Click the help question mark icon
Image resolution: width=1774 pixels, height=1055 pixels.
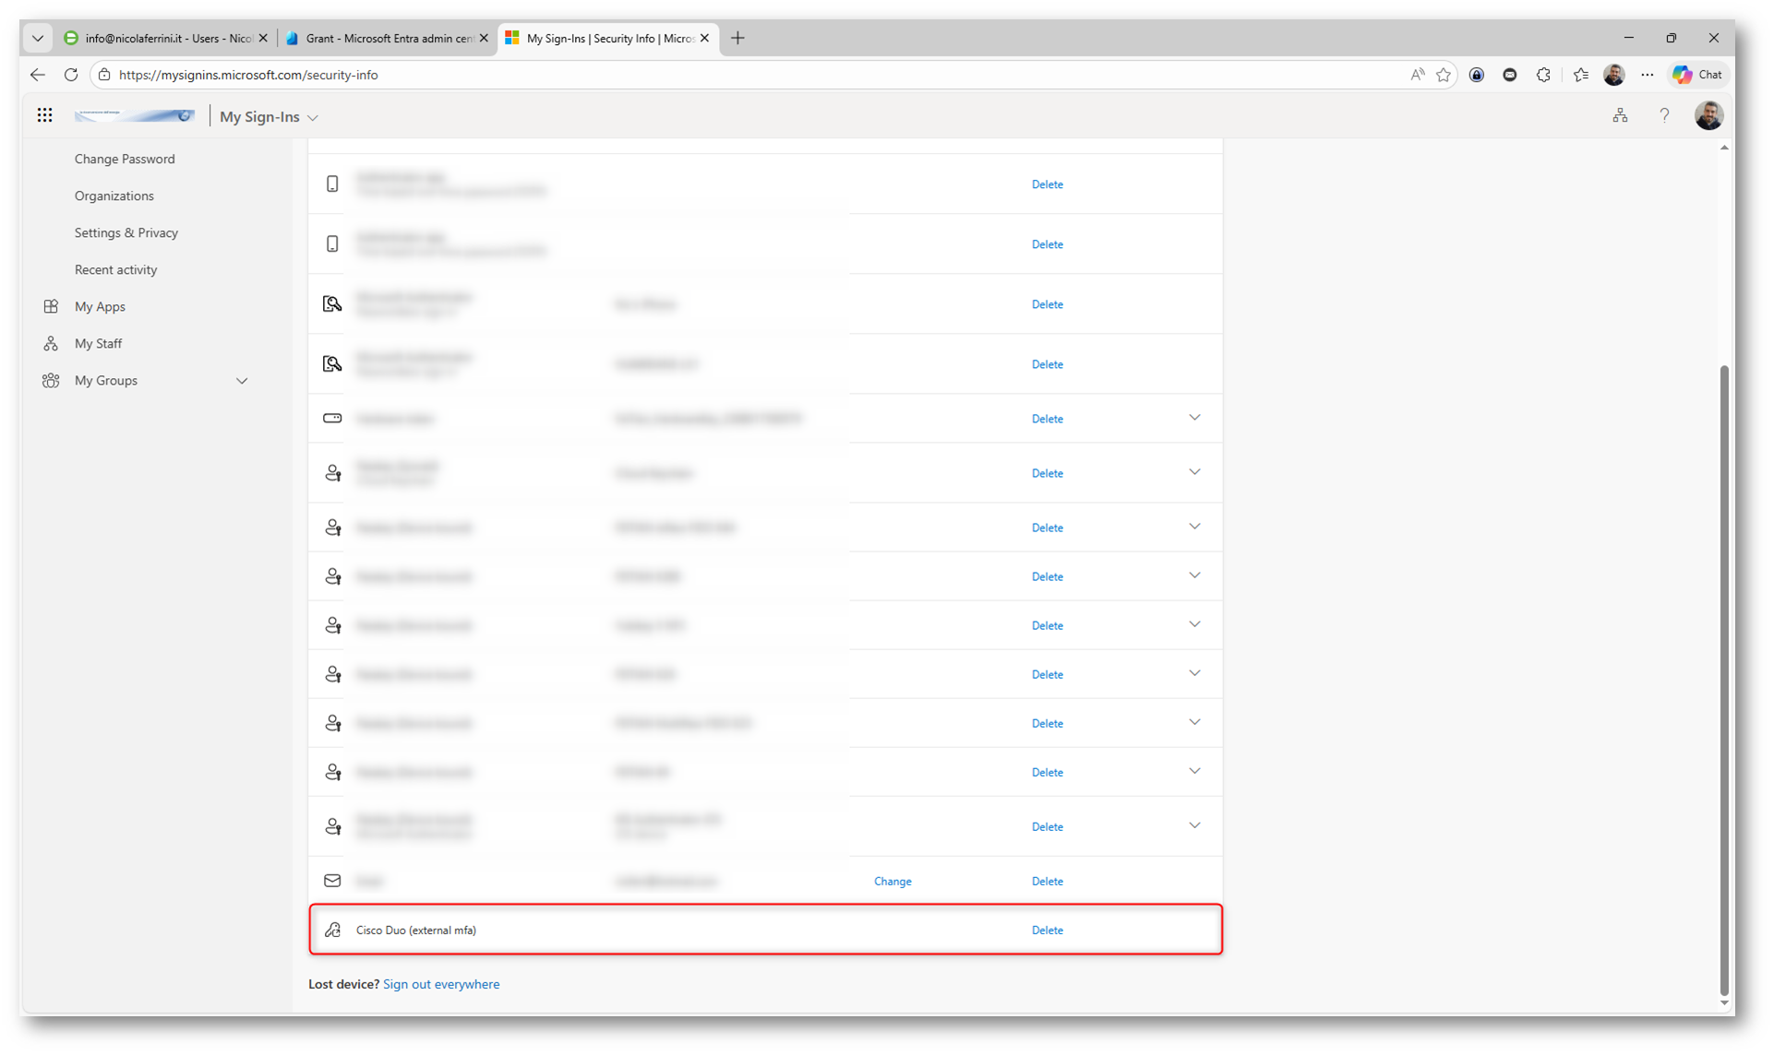point(1664,115)
